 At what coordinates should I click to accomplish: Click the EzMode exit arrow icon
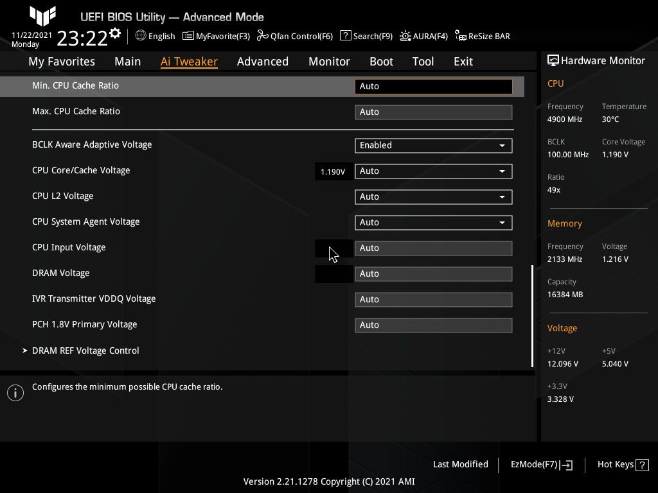pos(566,465)
